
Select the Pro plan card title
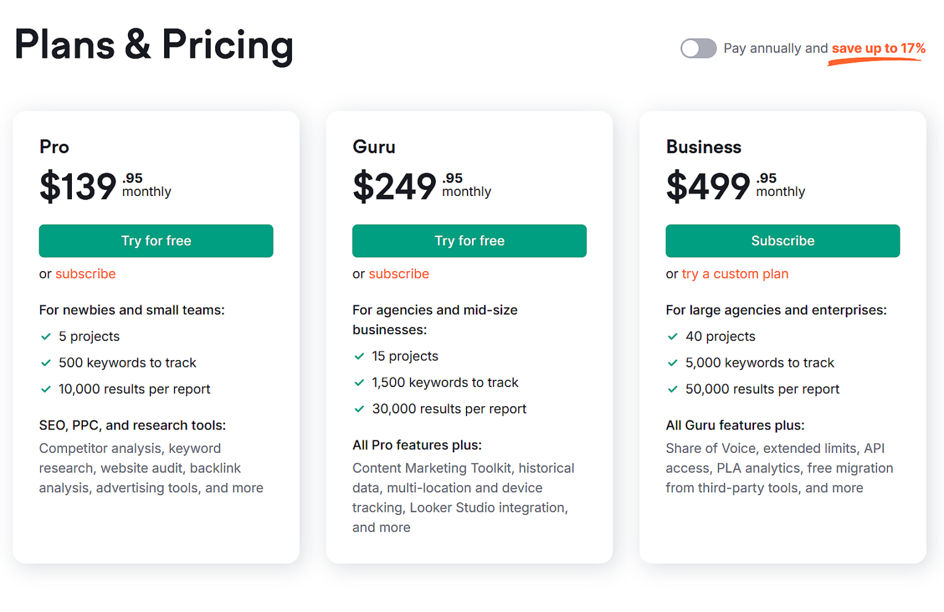[54, 147]
